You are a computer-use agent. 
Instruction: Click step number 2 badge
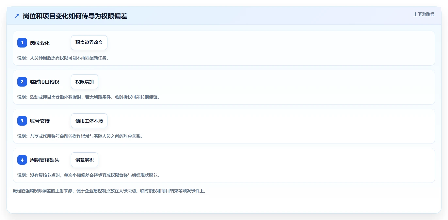pyautogui.click(x=22, y=82)
